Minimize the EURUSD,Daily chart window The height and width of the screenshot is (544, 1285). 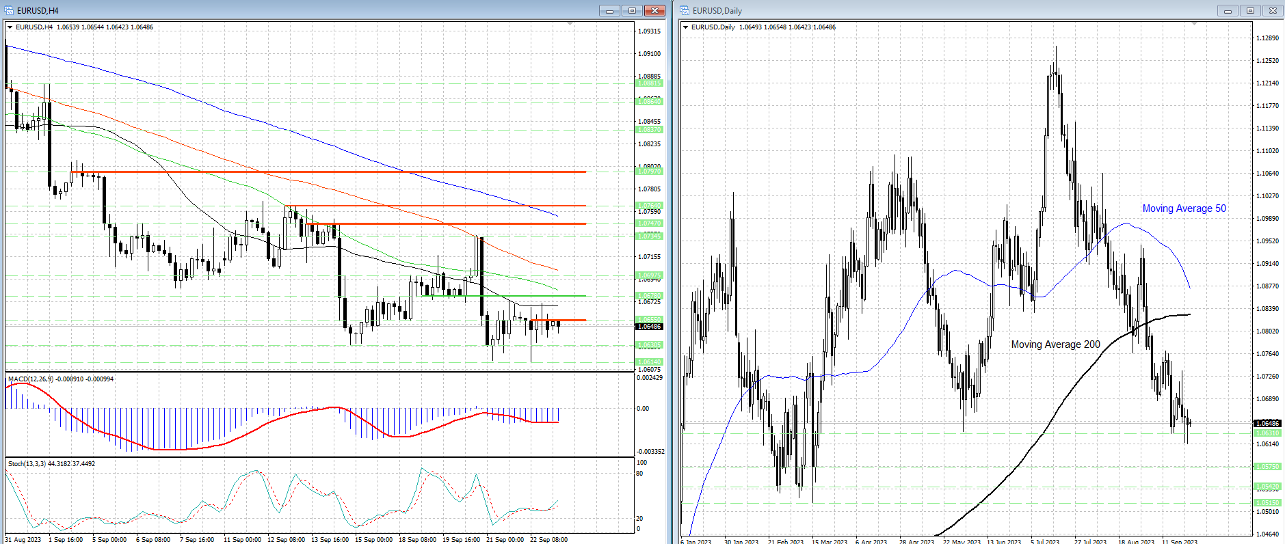(x=1228, y=10)
